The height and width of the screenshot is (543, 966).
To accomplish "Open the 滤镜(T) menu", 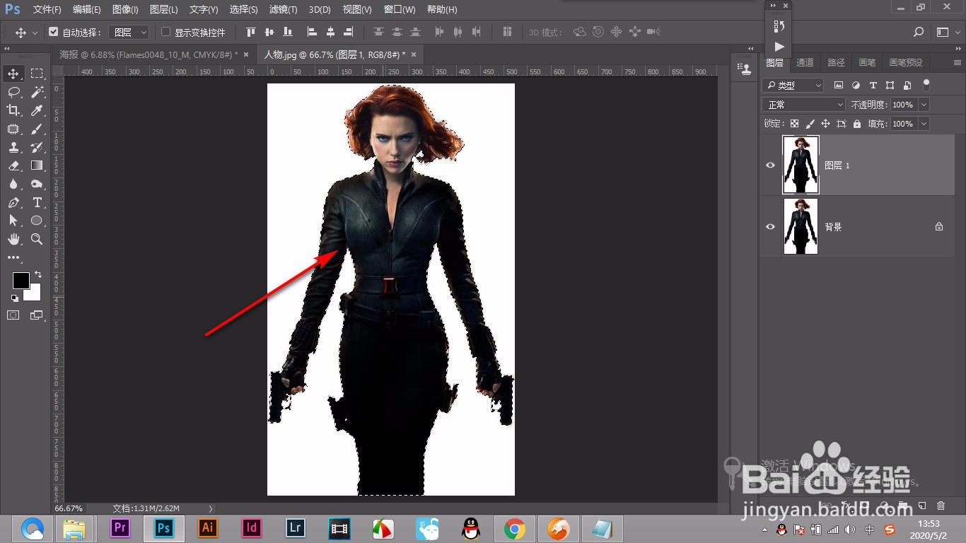I will [x=284, y=10].
